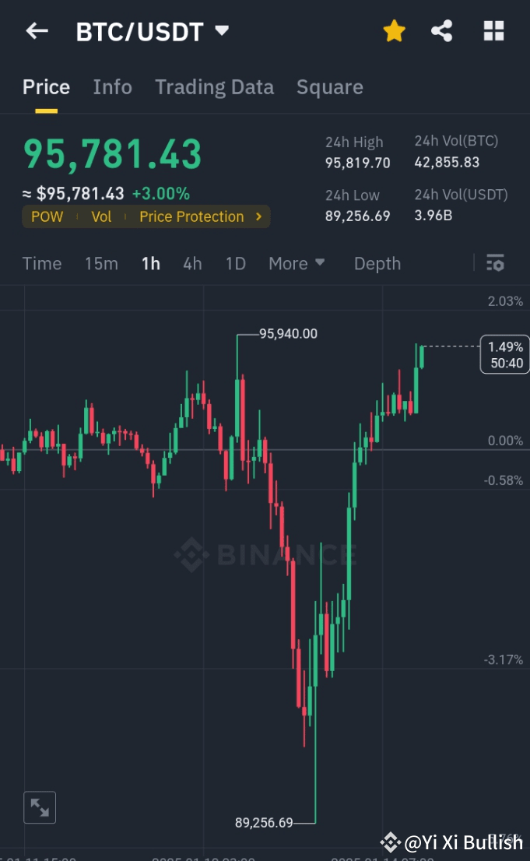Switch chart to 1D interval
Image resolution: width=530 pixels, height=861 pixels.
tap(235, 263)
